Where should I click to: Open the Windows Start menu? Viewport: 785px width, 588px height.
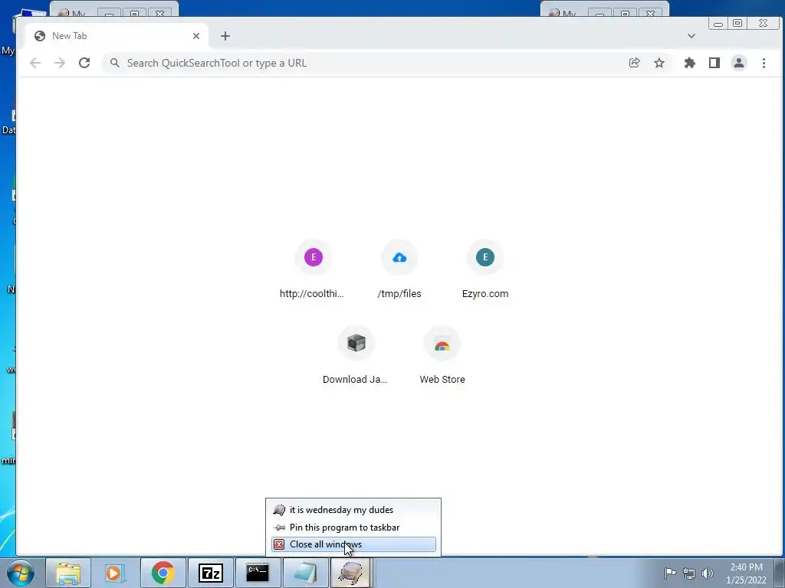pos(19,573)
